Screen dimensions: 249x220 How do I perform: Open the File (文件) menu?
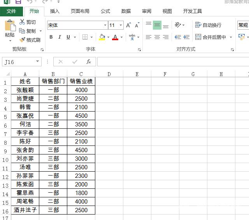[11, 11]
